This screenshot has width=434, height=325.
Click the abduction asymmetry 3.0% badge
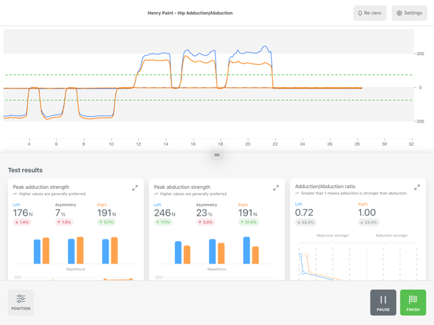206,222
